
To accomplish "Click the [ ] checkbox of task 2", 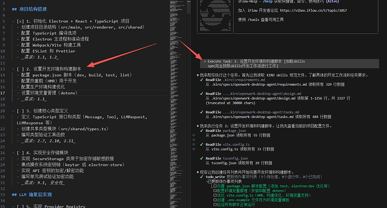I will coord(20,69).
